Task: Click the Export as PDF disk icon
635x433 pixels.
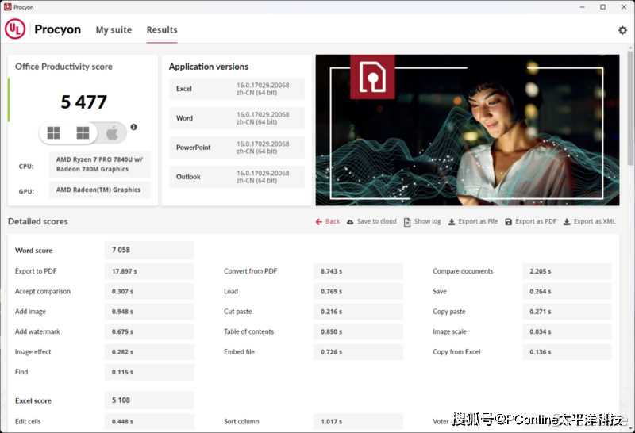Action: (x=509, y=222)
